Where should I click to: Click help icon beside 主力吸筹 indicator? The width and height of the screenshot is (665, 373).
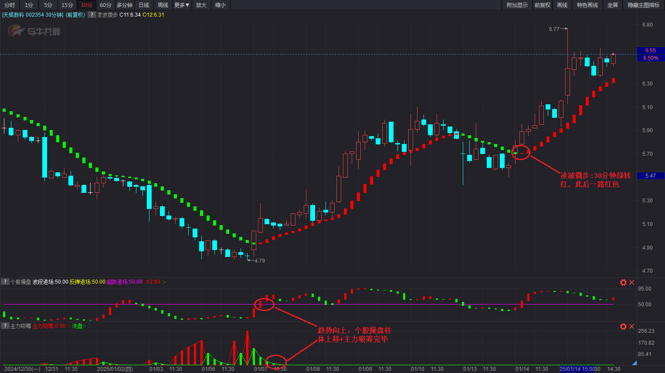[5, 326]
